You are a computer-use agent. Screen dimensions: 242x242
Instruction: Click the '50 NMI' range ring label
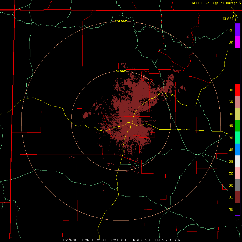click(x=121, y=71)
